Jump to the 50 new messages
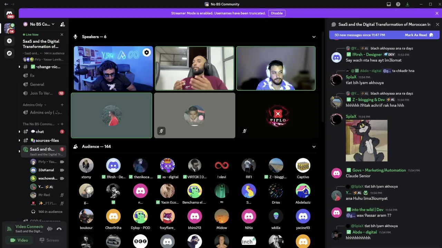Image resolution: width=442 pixels, height=248 pixels. (x=359, y=35)
